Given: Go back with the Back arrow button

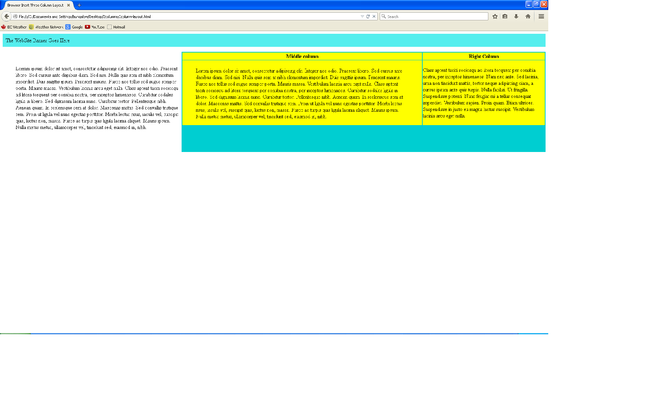Looking at the screenshot, I should [6, 16].
